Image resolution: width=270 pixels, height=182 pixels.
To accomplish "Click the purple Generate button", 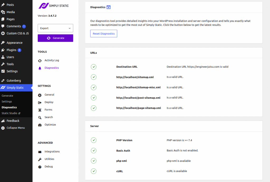I will tap(55, 38).
